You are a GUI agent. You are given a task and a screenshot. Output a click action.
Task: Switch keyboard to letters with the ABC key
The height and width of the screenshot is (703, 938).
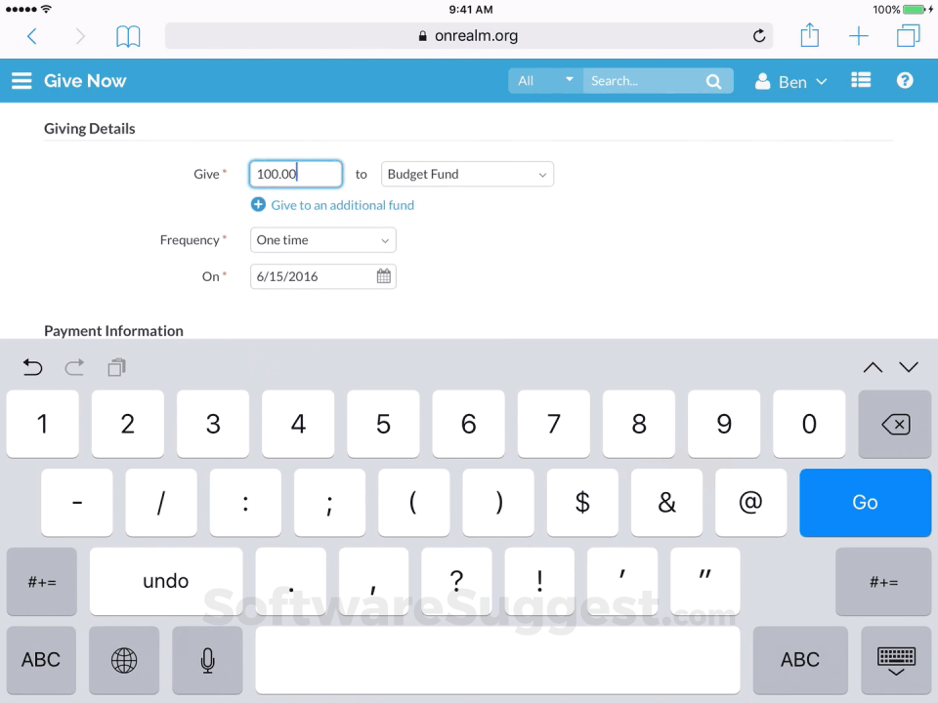point(40,660)
